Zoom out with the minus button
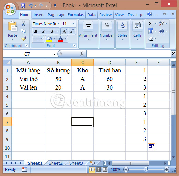 (x=126, y=169)
